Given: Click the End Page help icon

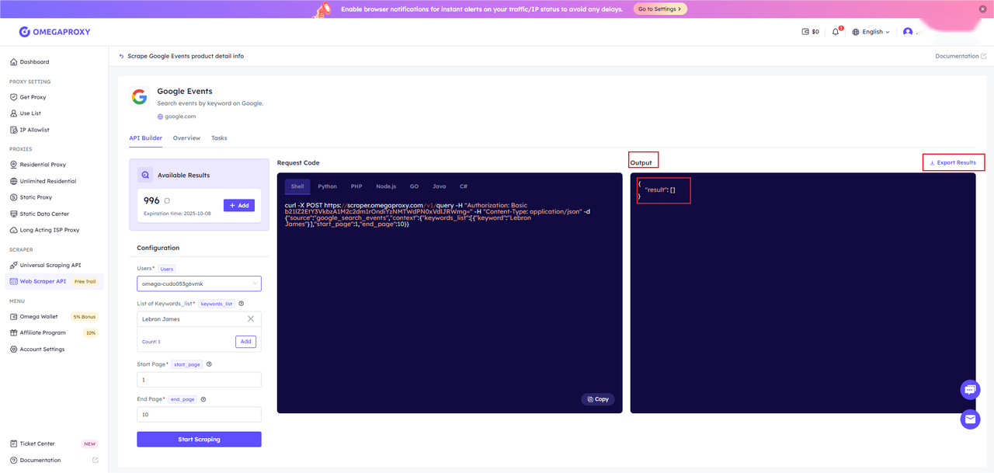Looking at the screenshot, I should [x=203, y=399].
